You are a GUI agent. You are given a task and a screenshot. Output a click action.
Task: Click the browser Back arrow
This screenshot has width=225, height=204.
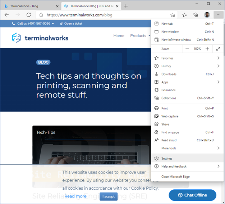(6, 15)
